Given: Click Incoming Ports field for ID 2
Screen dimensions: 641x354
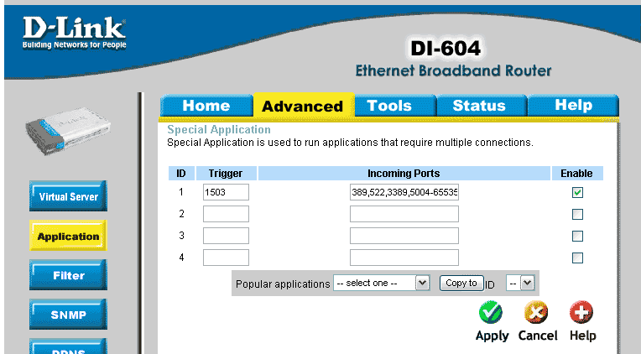Looking at the screenshot, I should tap(404, 214).
